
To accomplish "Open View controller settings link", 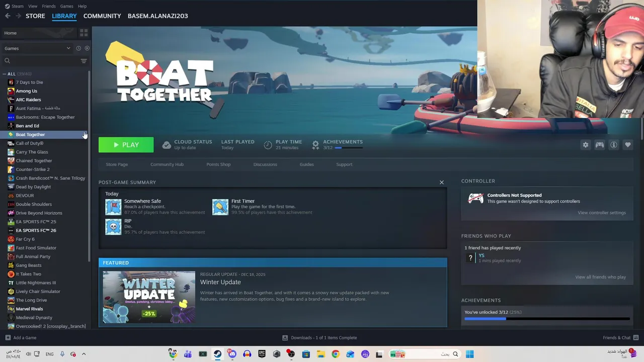I will click(x=602, y=213).
